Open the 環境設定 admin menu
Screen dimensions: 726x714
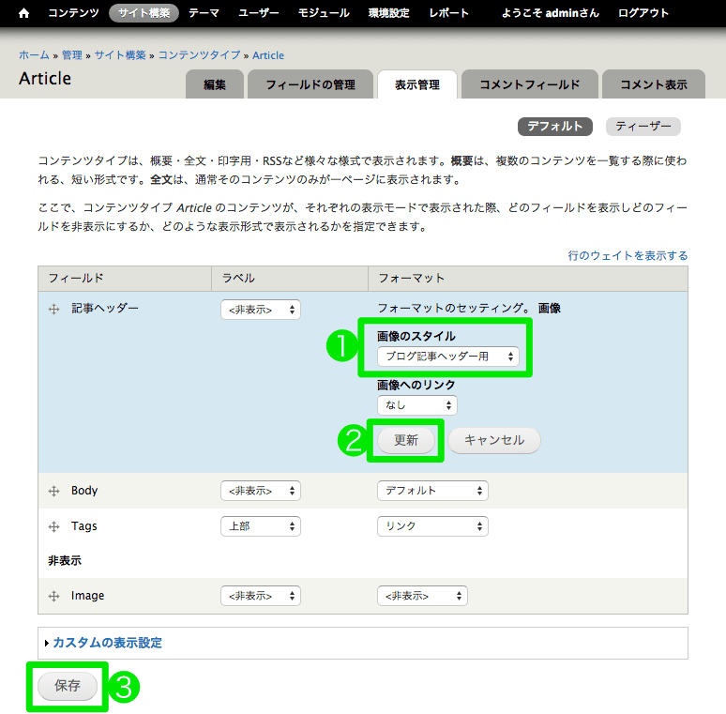click(389, 13)
